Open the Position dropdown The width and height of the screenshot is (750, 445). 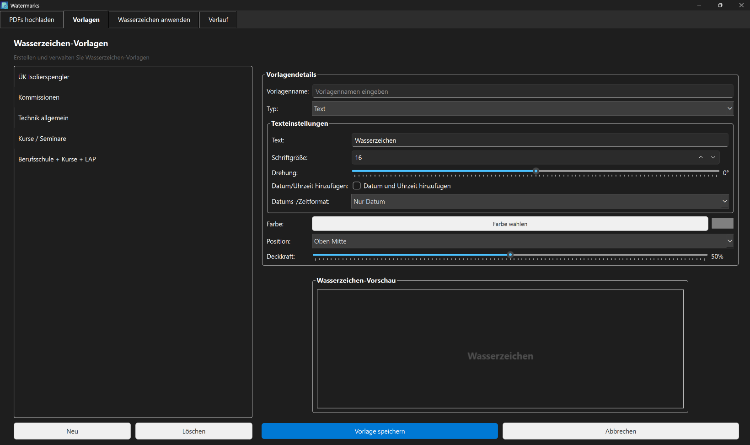click(523, 241)
